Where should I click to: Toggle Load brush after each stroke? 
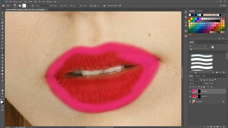29,6
